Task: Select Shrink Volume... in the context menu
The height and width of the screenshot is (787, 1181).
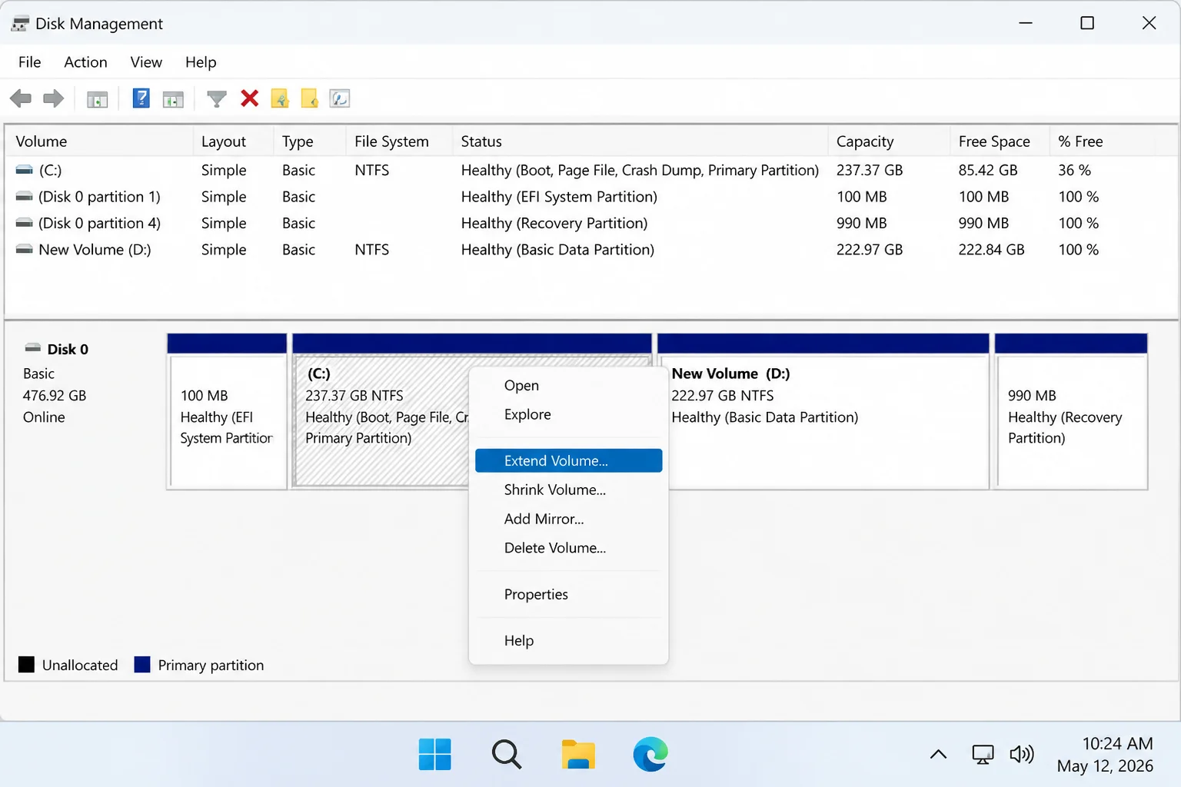Action: [x=568, y=490]
